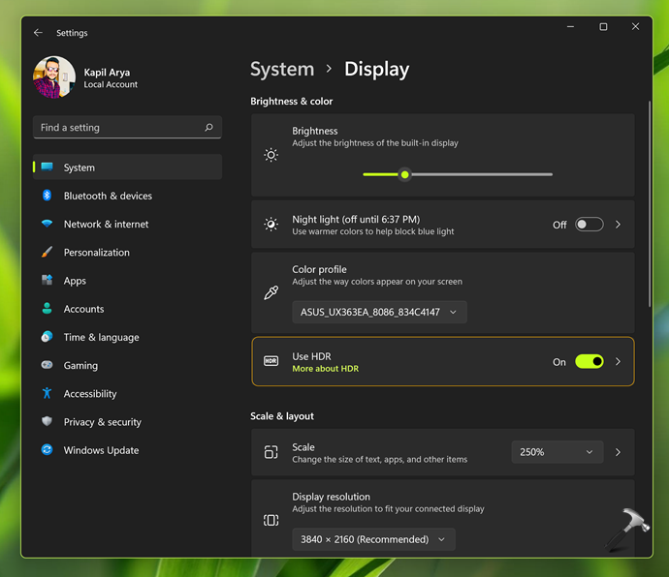Viewport: 669px width, 577px height.
Task: Click the Network & internet Wi-Fi icon
Action: pyautogui.click(x=47, y=224)
